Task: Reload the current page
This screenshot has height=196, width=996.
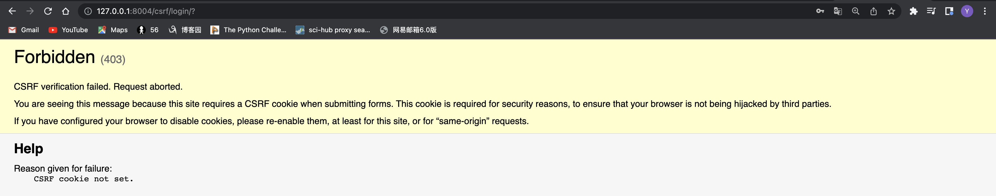Action: [x=48, y=11]
